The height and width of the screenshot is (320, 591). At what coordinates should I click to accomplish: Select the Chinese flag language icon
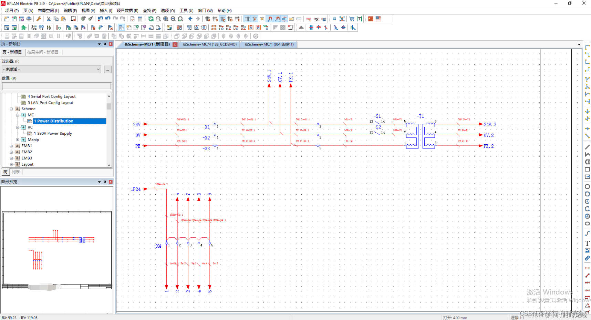pos(371,19)
